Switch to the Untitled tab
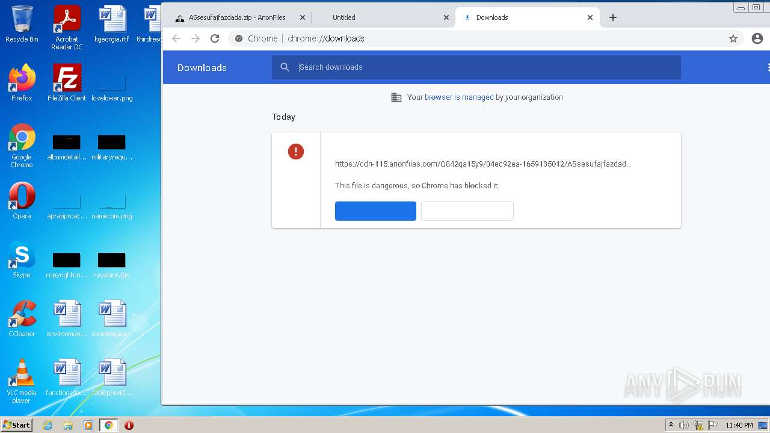This screenshot has height=433, width=770. [384, 17]
